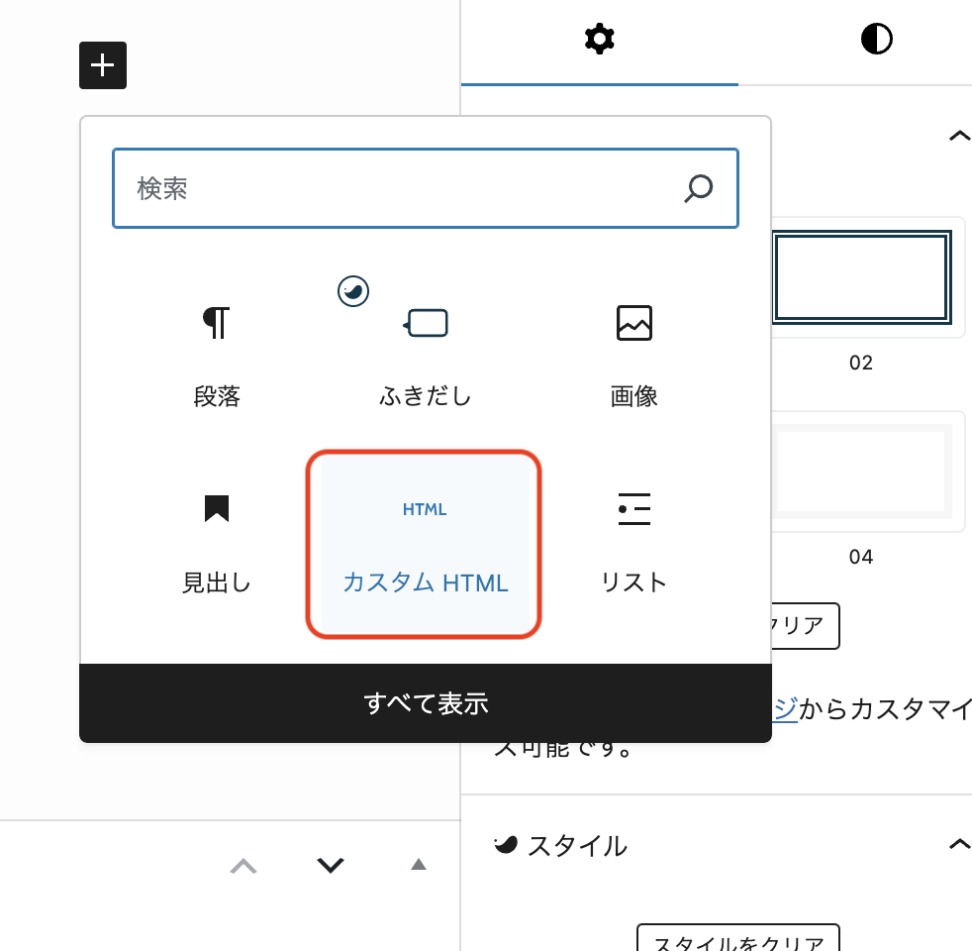Insert the リスト list block
This screenshot has width=972, height=951.
pos(633,544)
